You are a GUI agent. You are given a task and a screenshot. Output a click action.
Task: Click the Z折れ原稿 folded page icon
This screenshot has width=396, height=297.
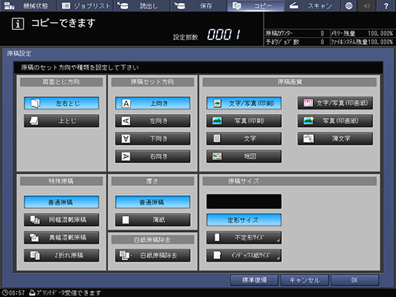[34, 255]
